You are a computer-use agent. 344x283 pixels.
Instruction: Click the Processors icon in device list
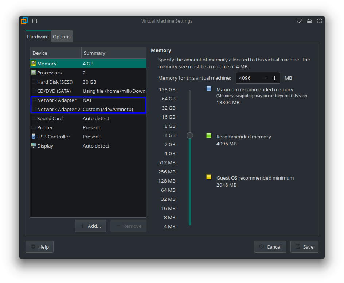pyautogui.click(x=34, y=73)
